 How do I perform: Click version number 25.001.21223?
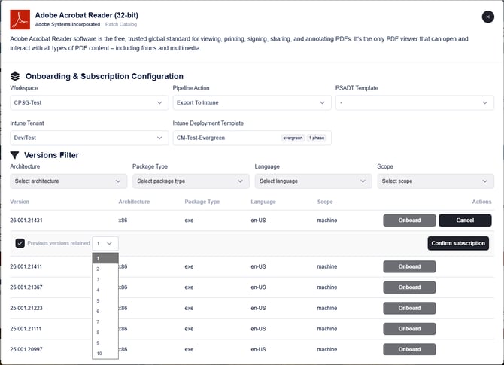click(26, 308)
